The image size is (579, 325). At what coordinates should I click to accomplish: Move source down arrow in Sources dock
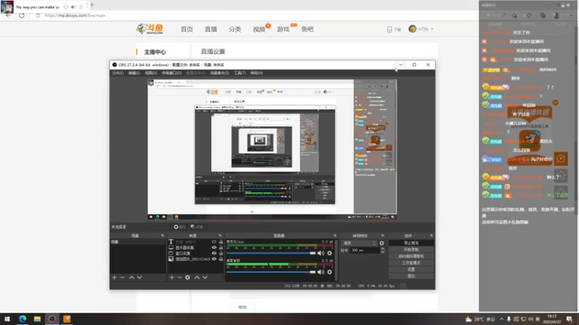[205, 277]
